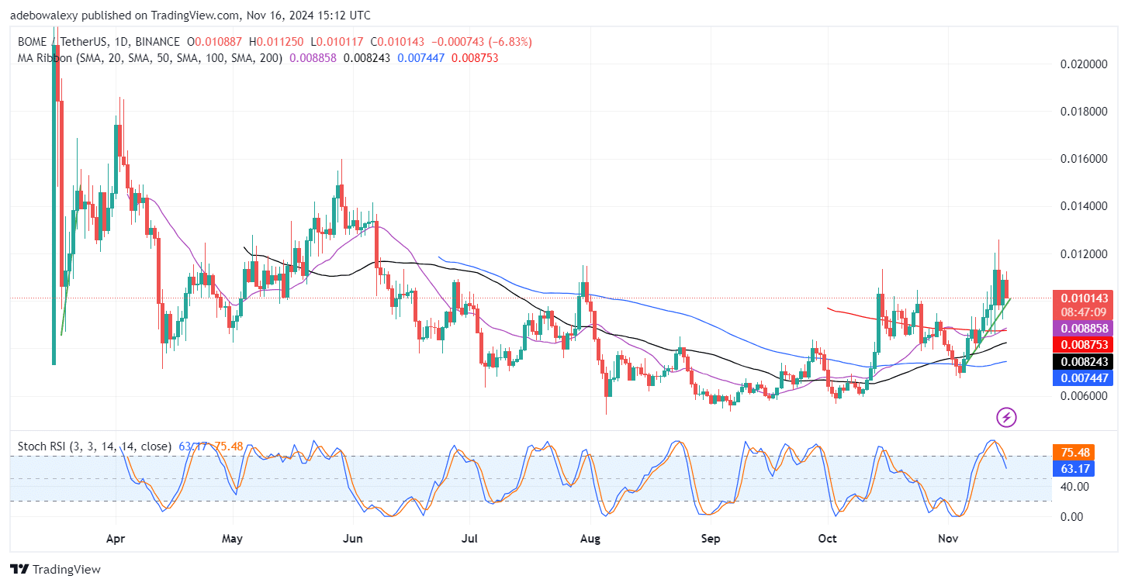Click the Jul label on time axis
Screen dimensions: 1128x586
(x=469, y=537)
